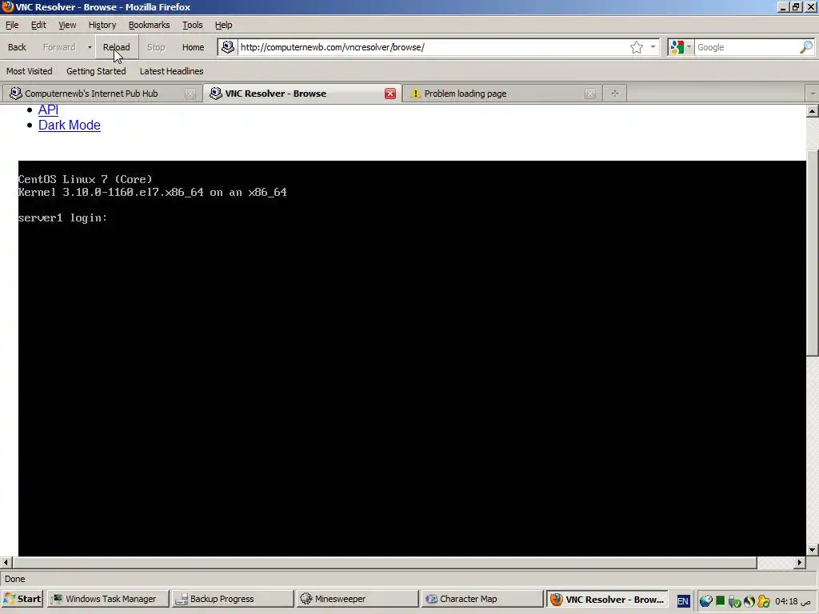The width and height of the screenshot is (819, 614).
Task: Open the File menu
Action: pos(12,25)
